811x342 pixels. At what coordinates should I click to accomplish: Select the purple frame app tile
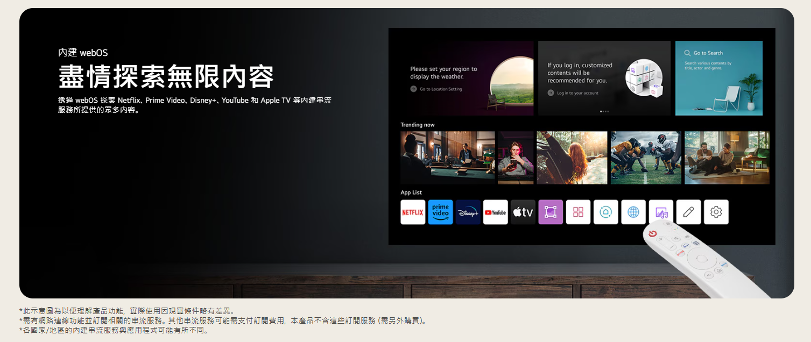click(550, 212)
